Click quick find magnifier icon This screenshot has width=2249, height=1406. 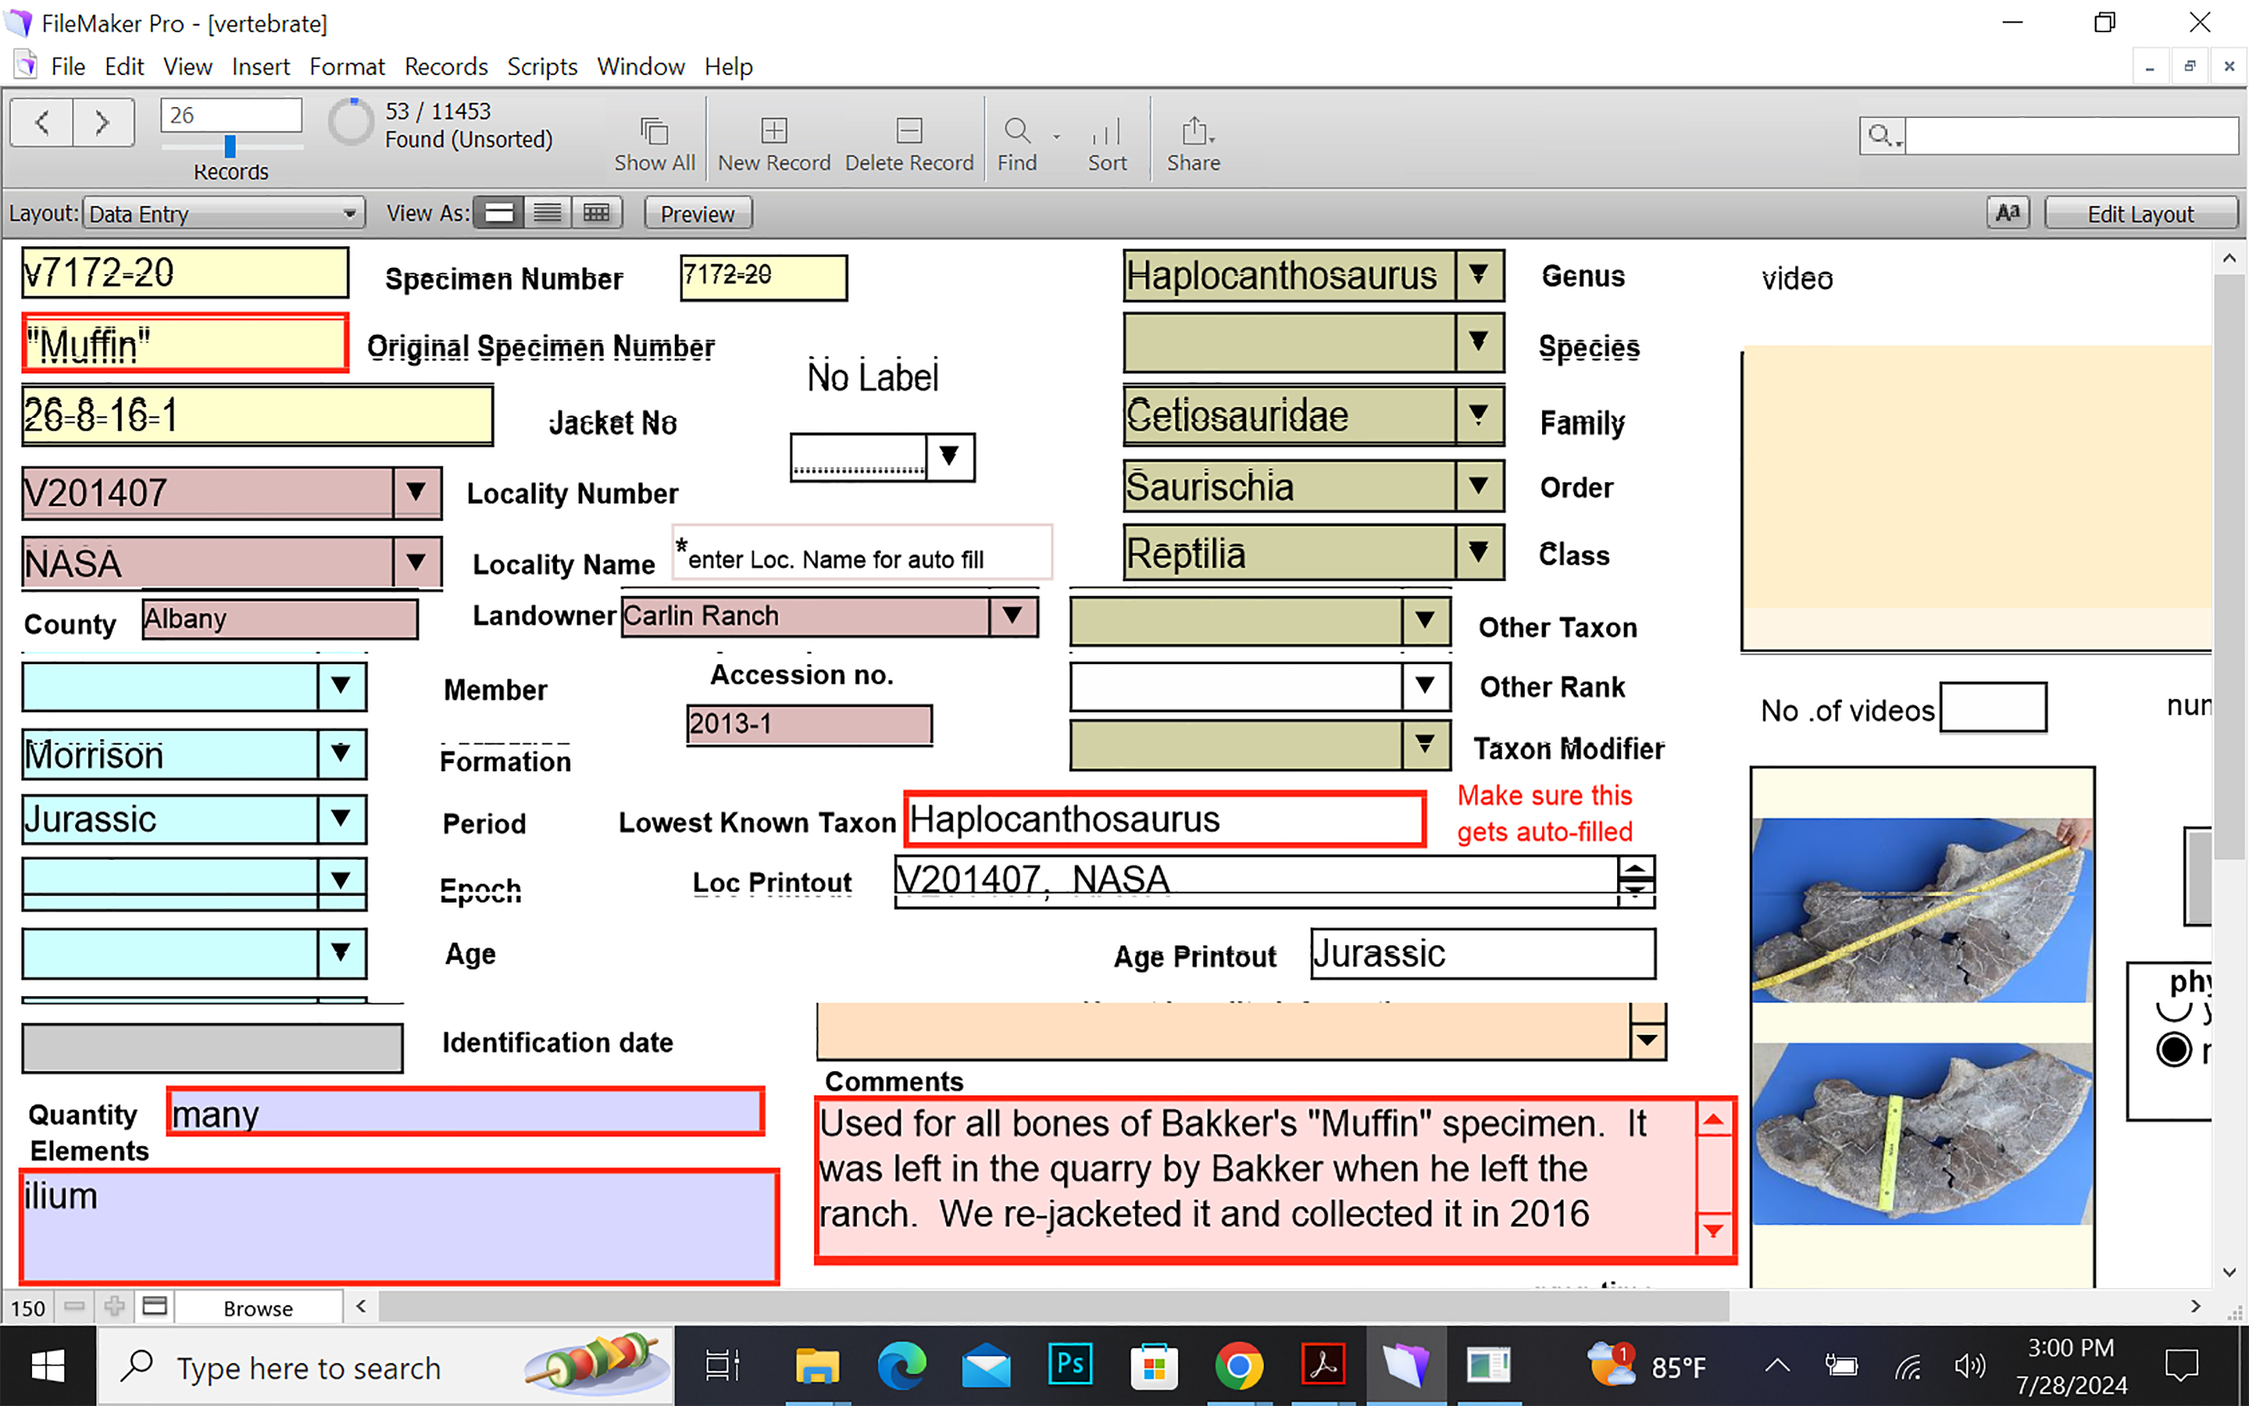click(x=1882, y=136)
